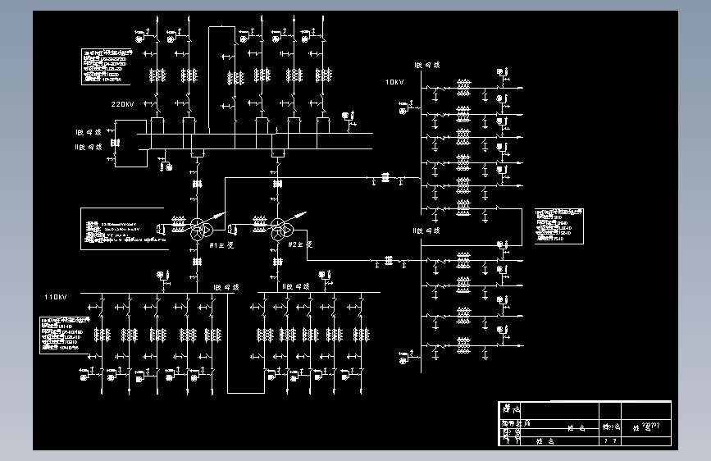Screen dimensions: 711x461
Task: Click the drawing title block table
Action: (585, 423)
